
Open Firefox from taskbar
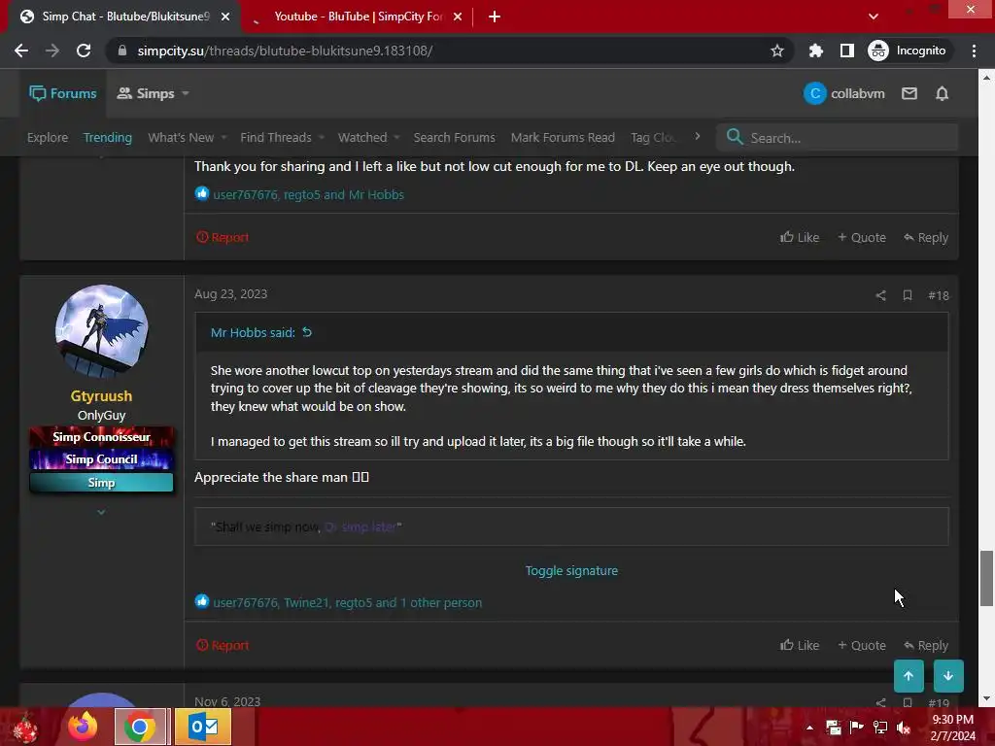pyautogui.click(x=84, y=727)
